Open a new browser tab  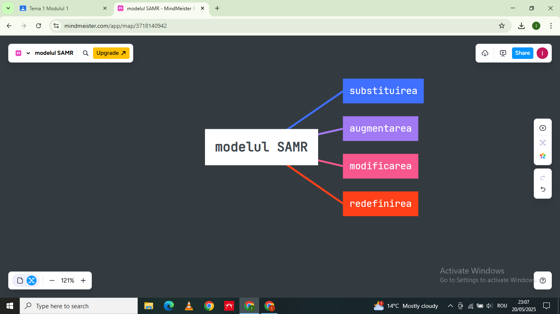tap(217, 8)
